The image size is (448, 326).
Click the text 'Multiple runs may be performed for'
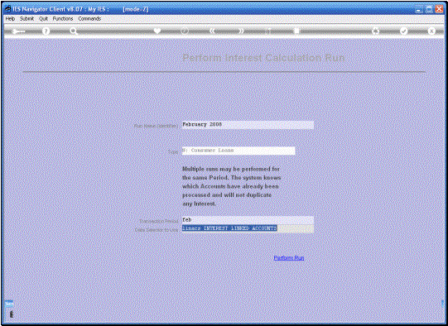231,169
